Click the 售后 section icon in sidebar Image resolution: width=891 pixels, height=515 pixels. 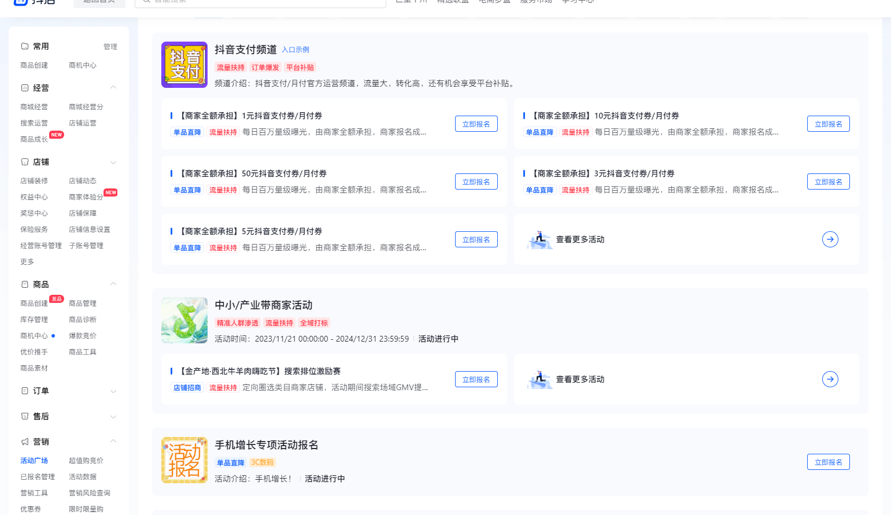(x=25, y=416)
